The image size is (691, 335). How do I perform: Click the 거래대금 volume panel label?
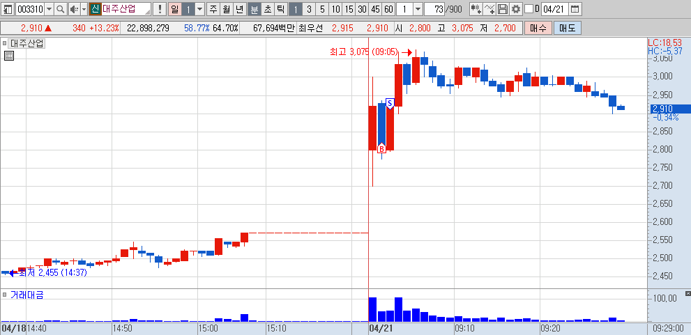(27, 295)
